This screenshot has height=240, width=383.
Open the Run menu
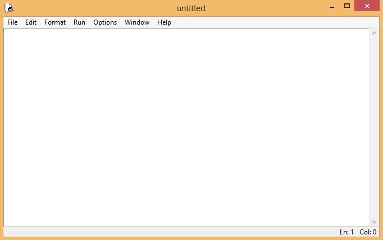79,22
